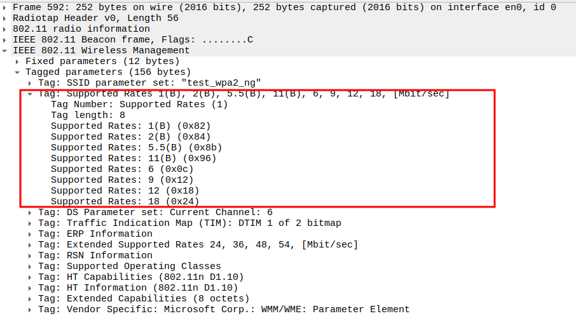
Task: Expand Fixed parameters (12 bytes) arrow
Action: (x=18, y=62)
